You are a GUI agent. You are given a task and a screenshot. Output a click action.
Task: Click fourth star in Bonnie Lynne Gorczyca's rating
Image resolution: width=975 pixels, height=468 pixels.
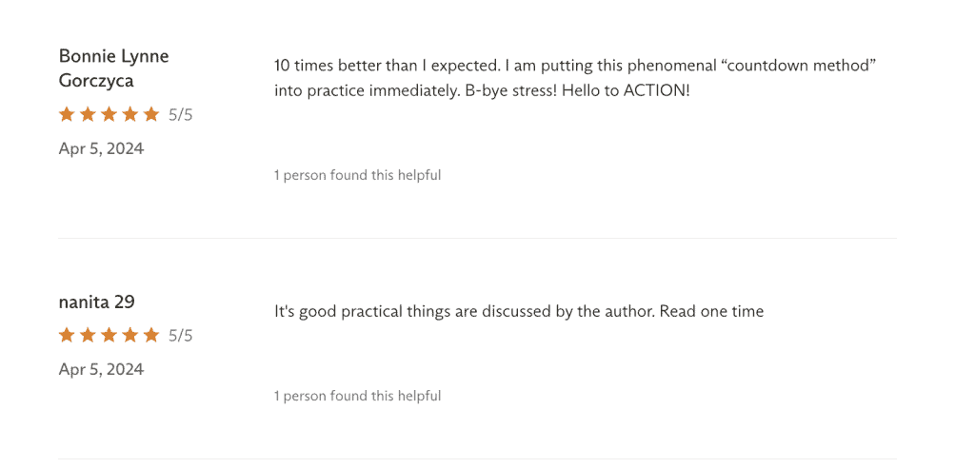pos(129,115)
